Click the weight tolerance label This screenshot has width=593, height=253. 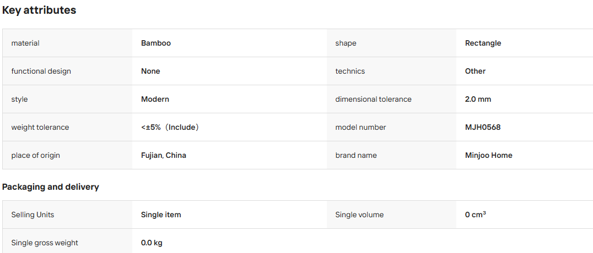pos(40,127)
